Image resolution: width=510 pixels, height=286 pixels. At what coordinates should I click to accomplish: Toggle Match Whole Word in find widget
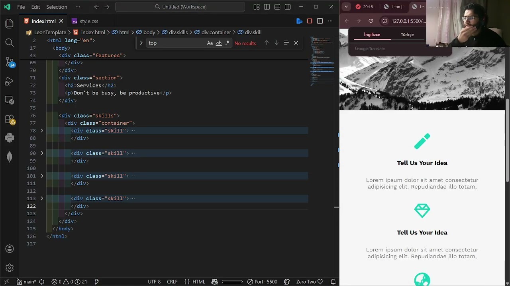point(219,43)
